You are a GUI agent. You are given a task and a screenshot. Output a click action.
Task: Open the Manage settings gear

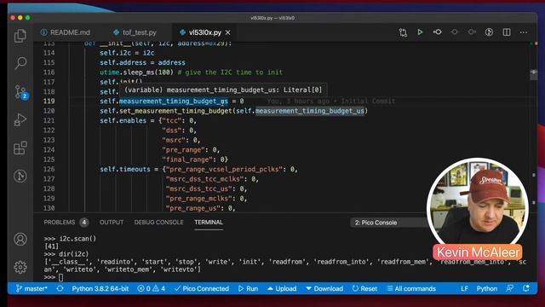(20, 267)
